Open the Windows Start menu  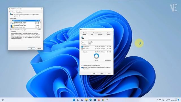click(74, 100)
